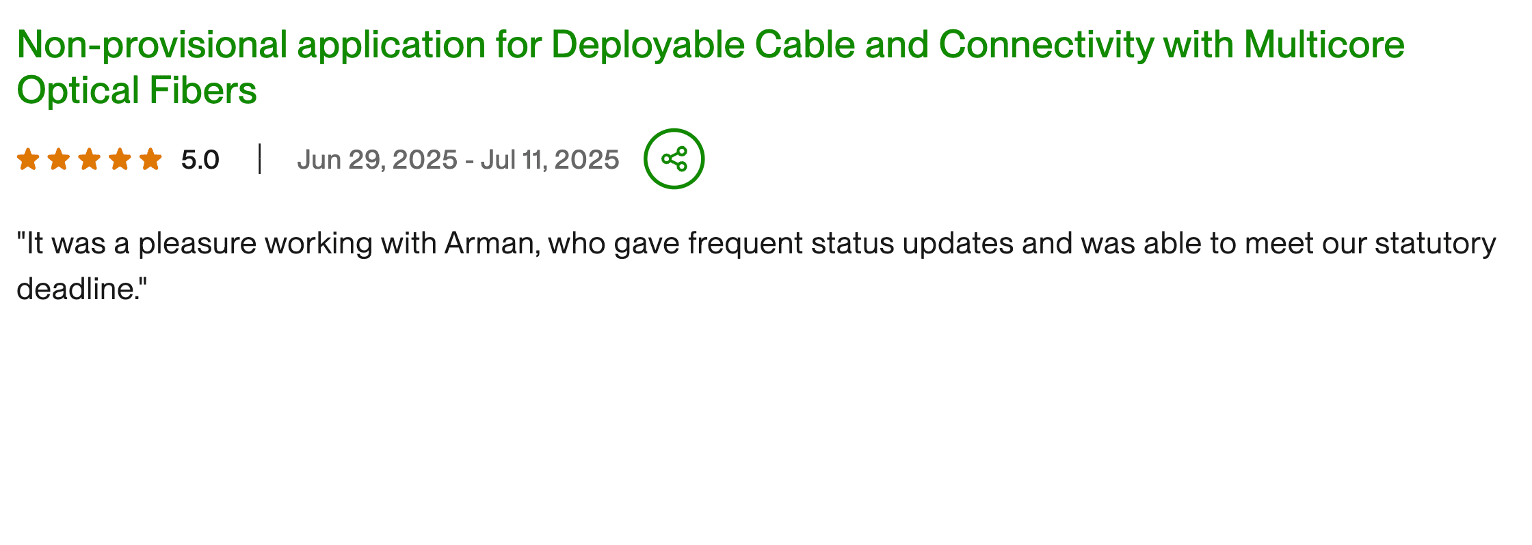Viewport: 1532px width, 545px height.
Task: Click the name "Arman" in the review
Action: [x=488, y=244]
